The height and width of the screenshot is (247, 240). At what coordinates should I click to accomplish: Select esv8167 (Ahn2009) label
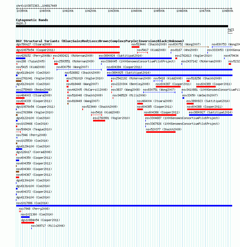pos(184,50)
